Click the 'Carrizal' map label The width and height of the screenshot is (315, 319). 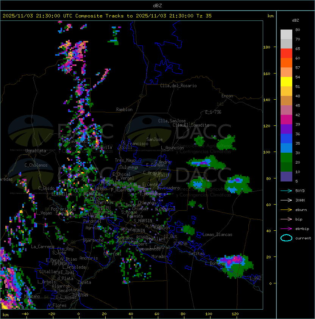(x=112, y=254)
